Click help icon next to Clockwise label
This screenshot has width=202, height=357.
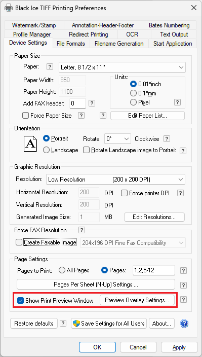pyautogui.click(x=167, y=138)
